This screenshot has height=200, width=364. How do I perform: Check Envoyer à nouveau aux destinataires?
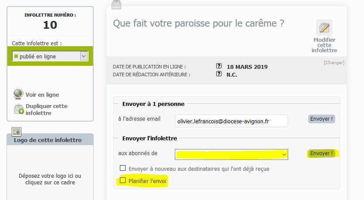point(122,168)
